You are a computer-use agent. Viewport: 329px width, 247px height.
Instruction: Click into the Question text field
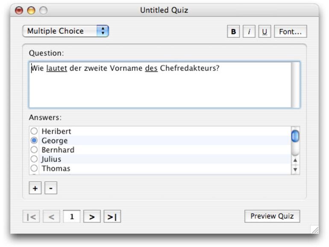click(x=160, y=85)
